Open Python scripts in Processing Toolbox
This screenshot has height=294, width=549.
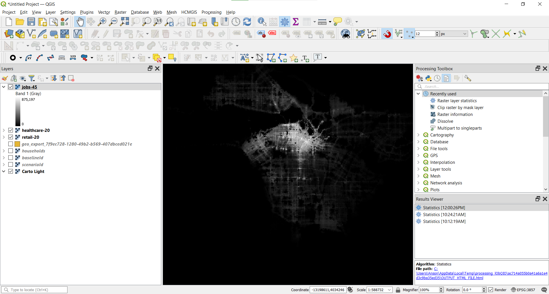(x=428, y=78)
